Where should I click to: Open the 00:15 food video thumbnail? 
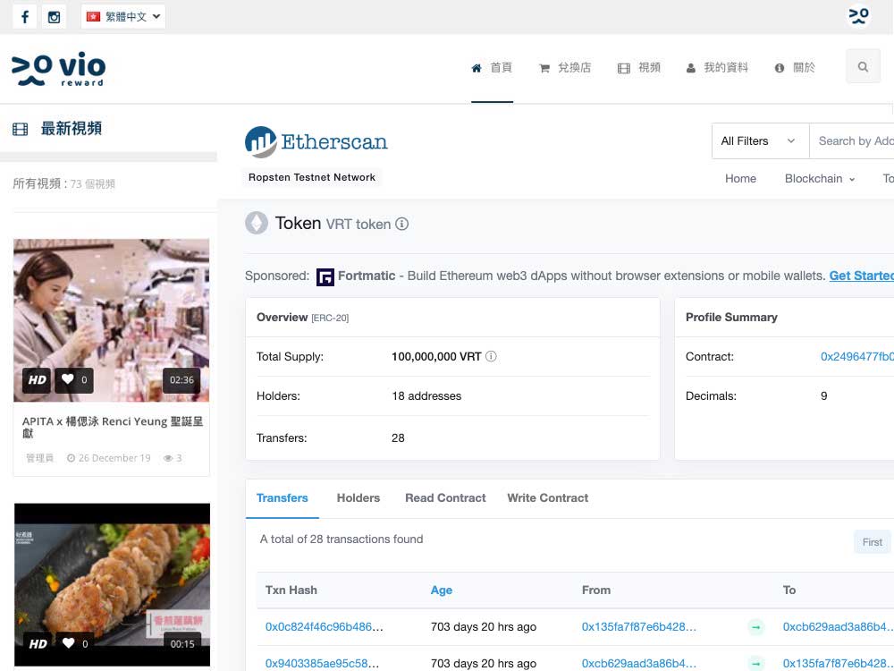click(112, 584)
